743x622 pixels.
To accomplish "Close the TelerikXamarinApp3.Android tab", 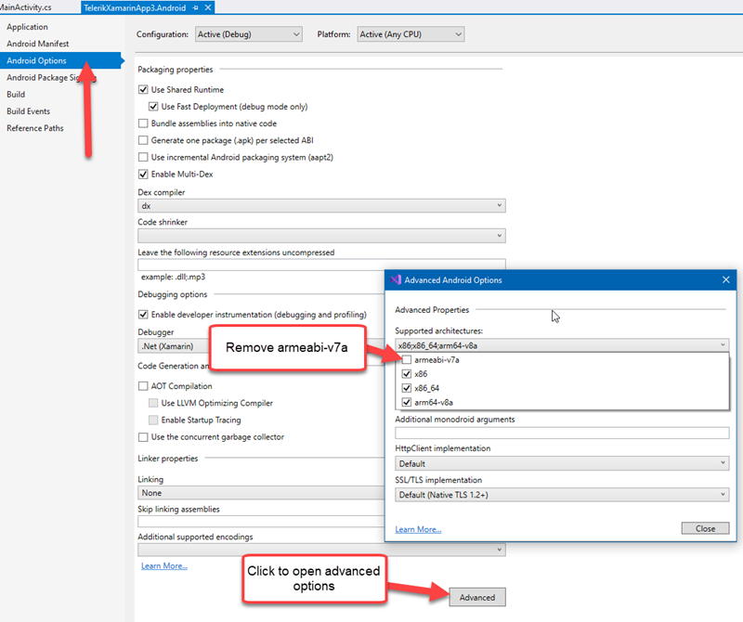I will point(207,7).
